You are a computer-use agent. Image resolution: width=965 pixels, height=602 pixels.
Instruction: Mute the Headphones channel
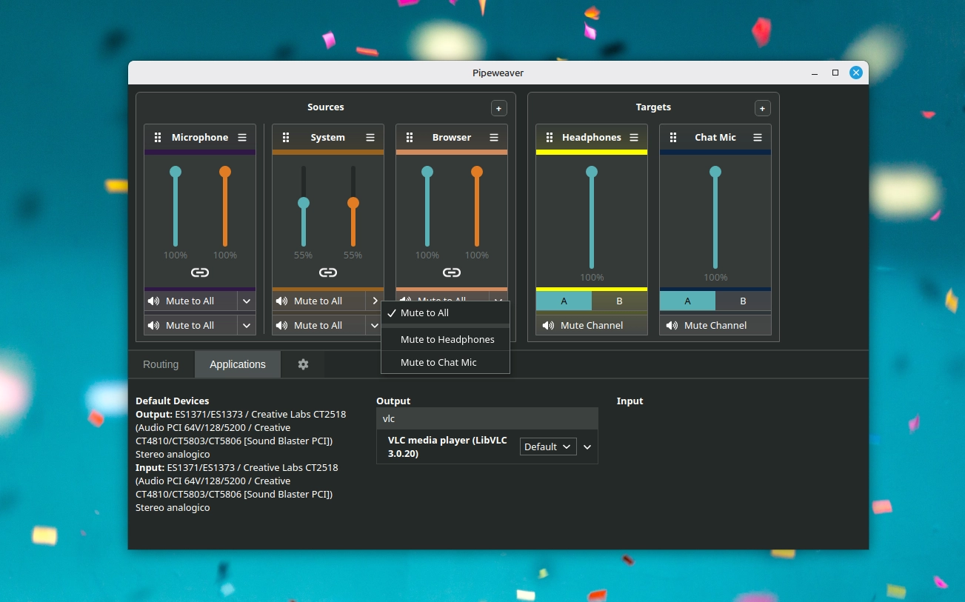pos(592,325)
